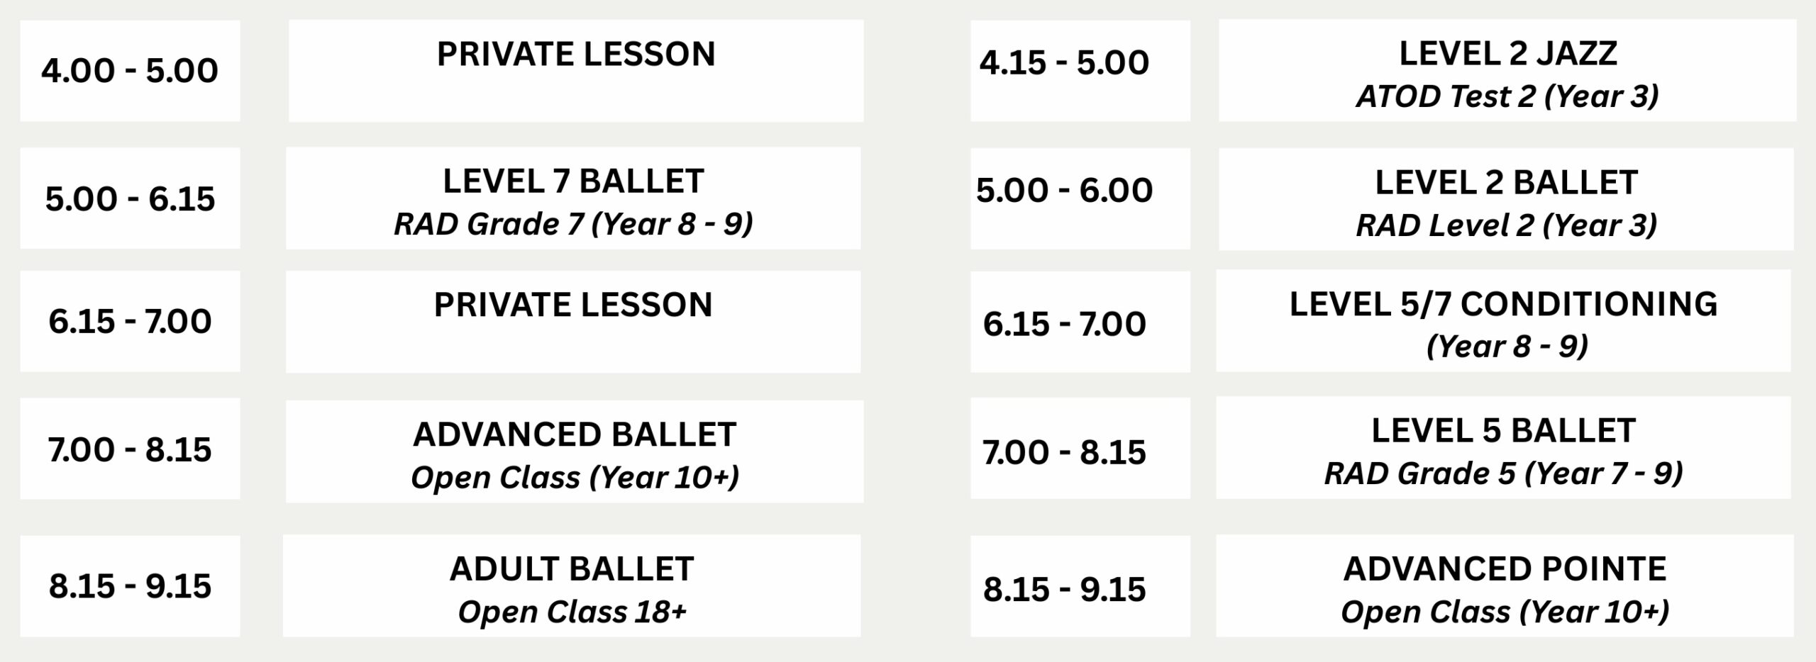Open the Level 7 Ballet class box
This screenshot has height=662, width=1816.
[573, 198]
